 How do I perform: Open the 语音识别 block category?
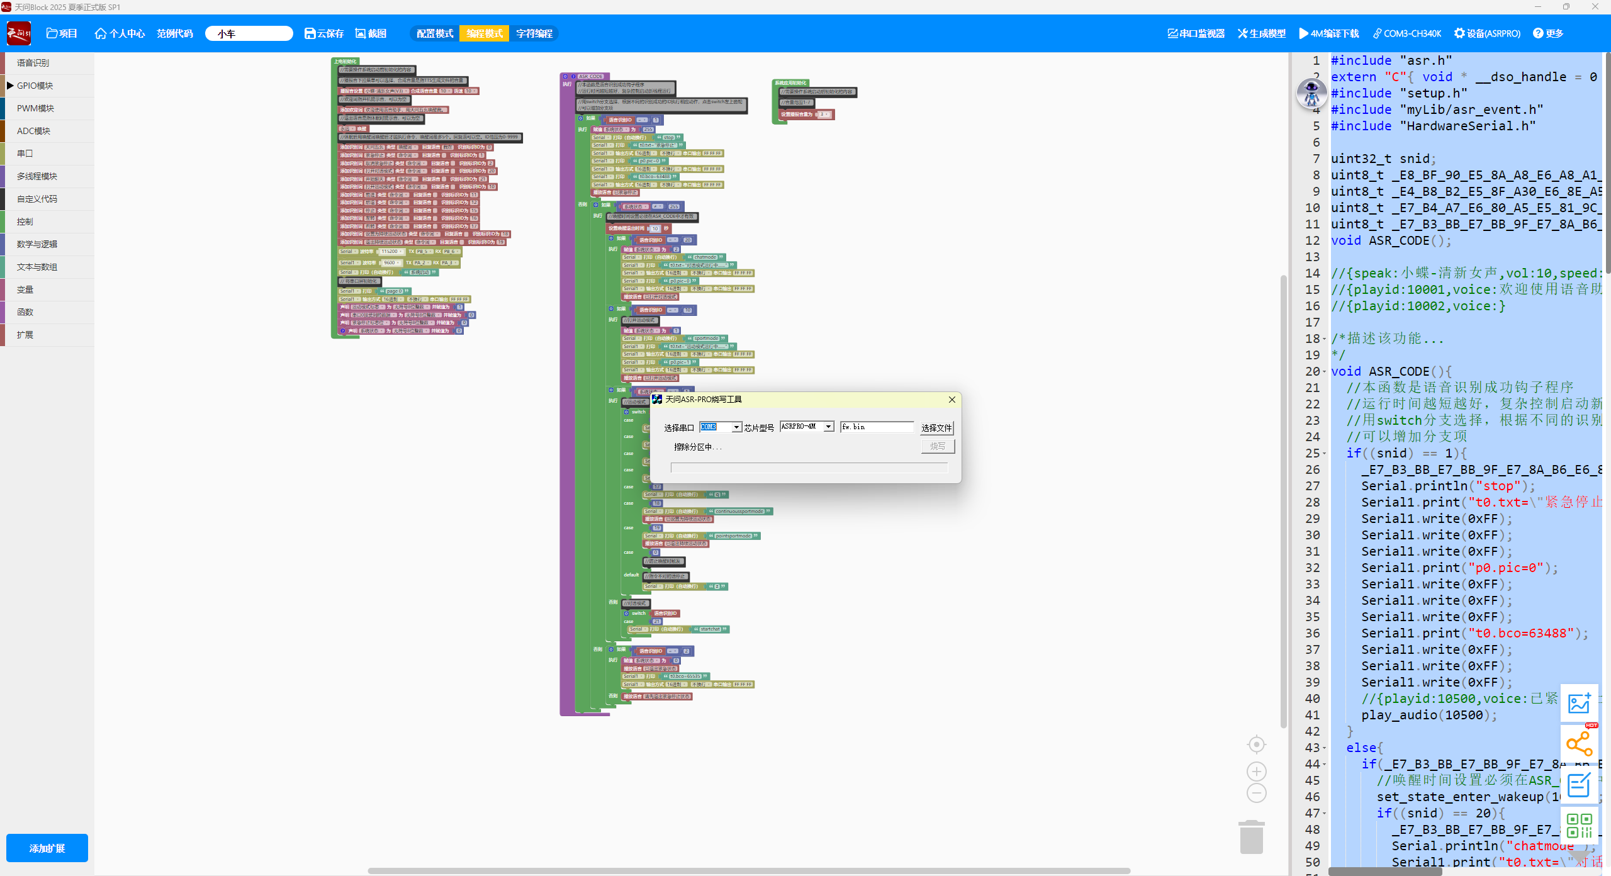point(33,63)
